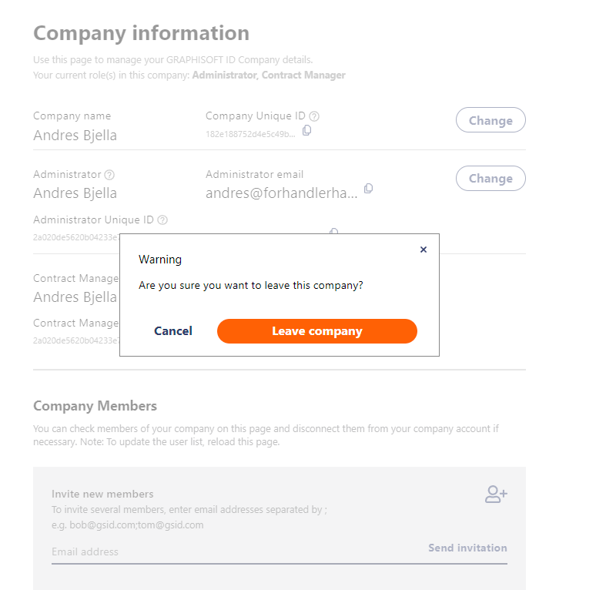
Task: Copy the administrator email address
Action: (x=368, y=189)
